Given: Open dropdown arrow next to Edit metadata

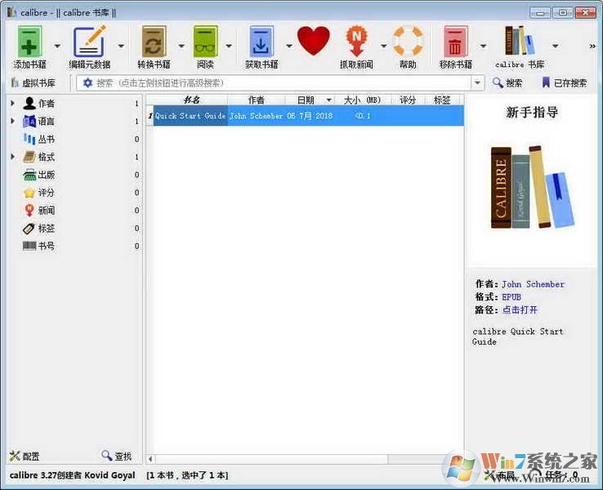Looking at the screenshot, I should (121, 46).
